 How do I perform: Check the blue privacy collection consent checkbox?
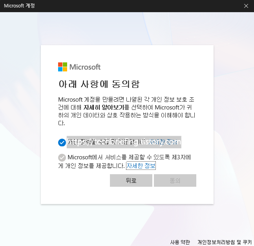click(62, 142)
